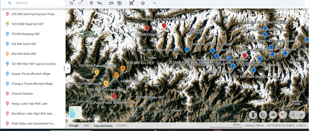Select "Chasoti Disaster" in the sidebar list
Viewport: 311px width, 131px height.
tap(22, 94)
